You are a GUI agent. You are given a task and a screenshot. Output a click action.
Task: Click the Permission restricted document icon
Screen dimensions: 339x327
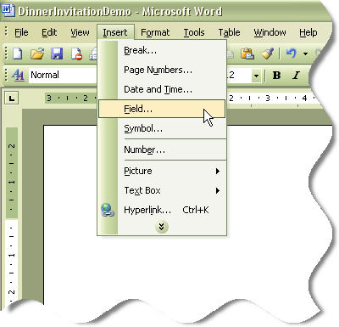click(x=76, y=54)
